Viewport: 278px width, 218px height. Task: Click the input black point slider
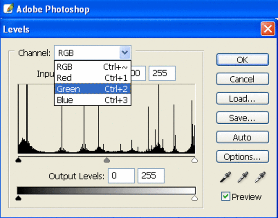click(18, 160)
